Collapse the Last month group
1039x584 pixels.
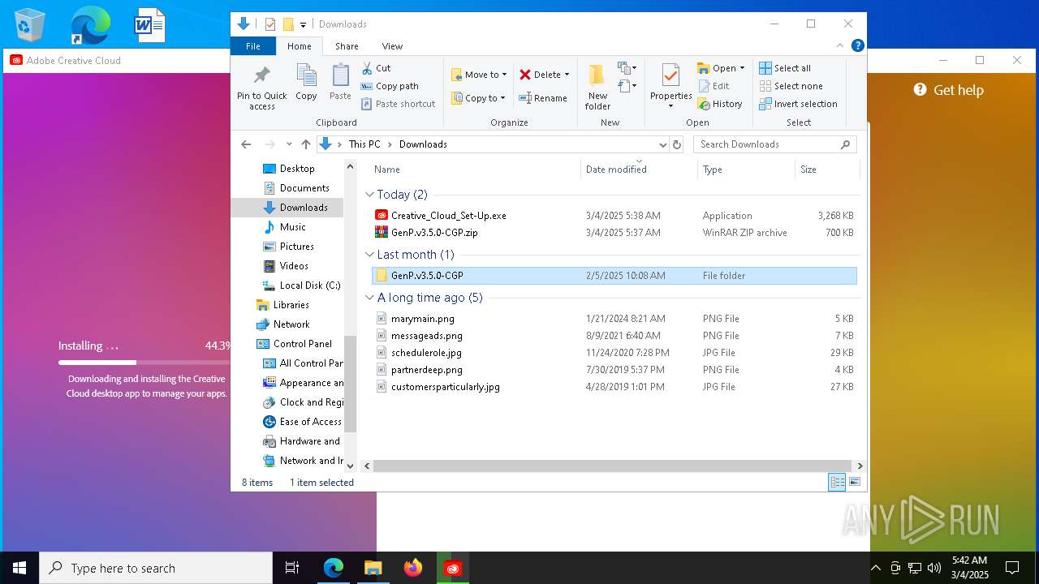coord(369,255)
